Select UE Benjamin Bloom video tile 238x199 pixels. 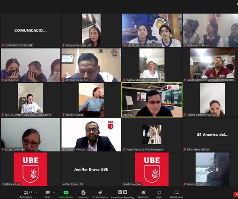click(210, 31)
